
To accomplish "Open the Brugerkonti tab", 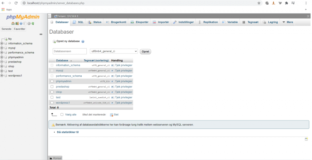I will pos(116,22).
